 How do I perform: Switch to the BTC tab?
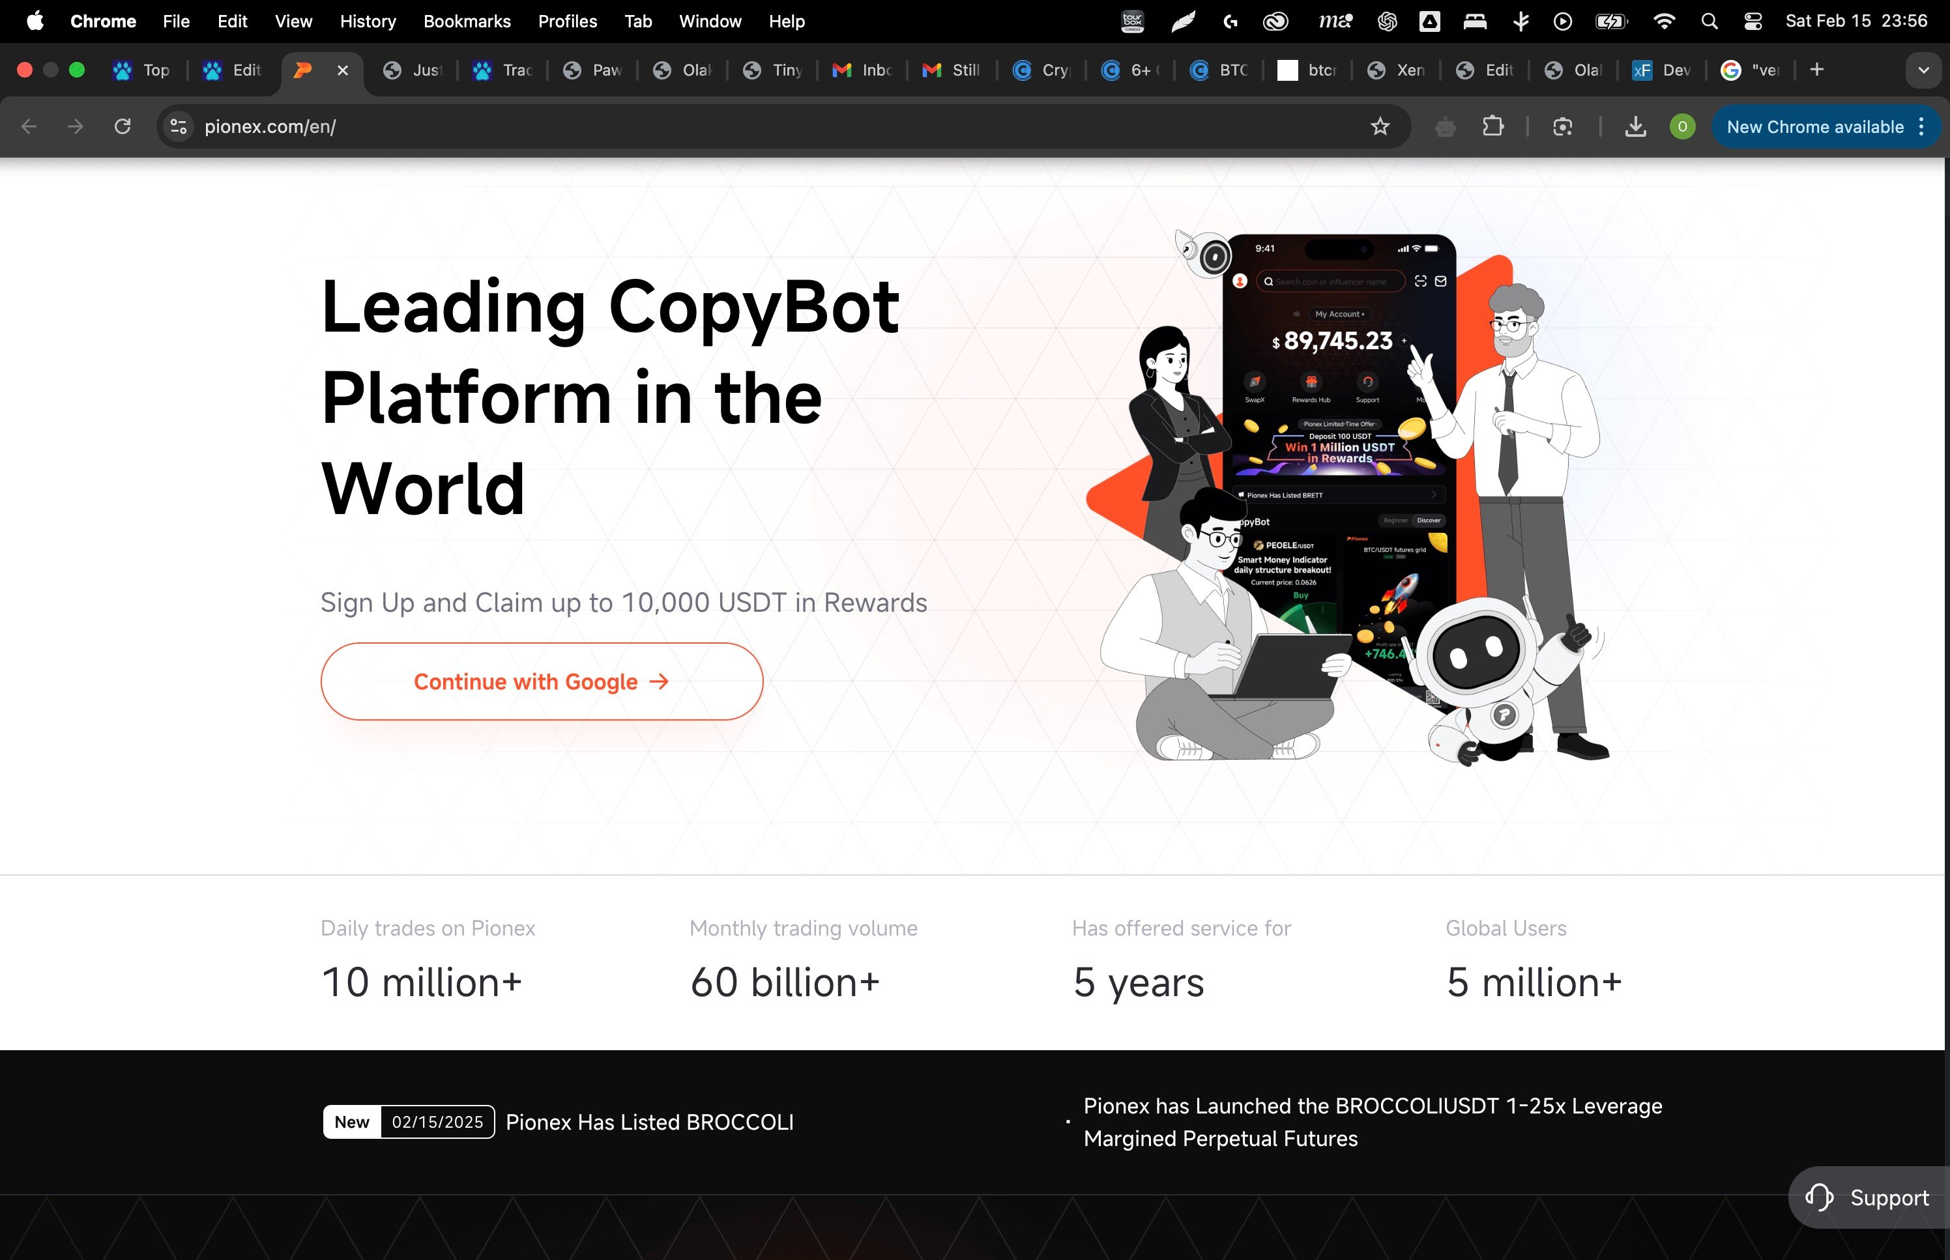(1219, 70)
